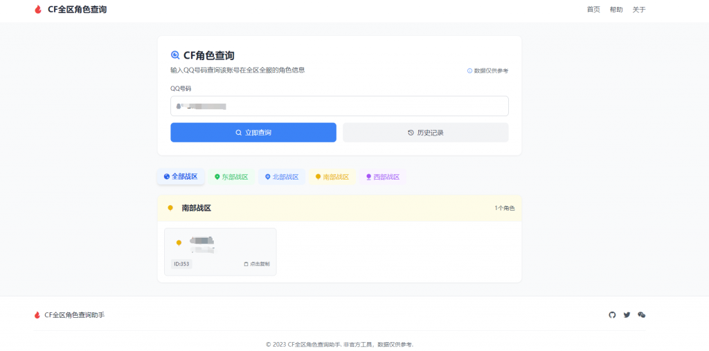
Task: Click the 立即查询 button
Action: coord(253,133)
